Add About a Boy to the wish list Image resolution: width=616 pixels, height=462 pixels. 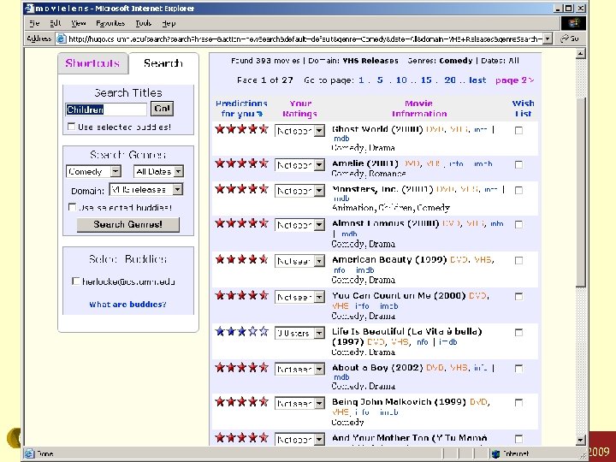click(518, 368)
